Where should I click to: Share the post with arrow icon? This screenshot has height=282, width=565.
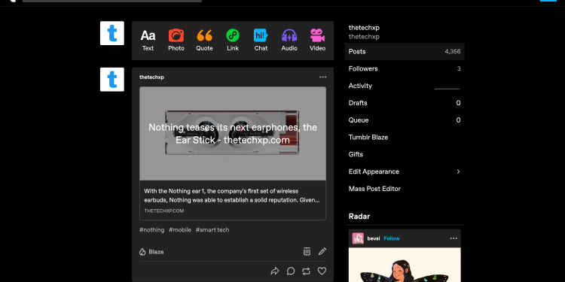[275, 271]
